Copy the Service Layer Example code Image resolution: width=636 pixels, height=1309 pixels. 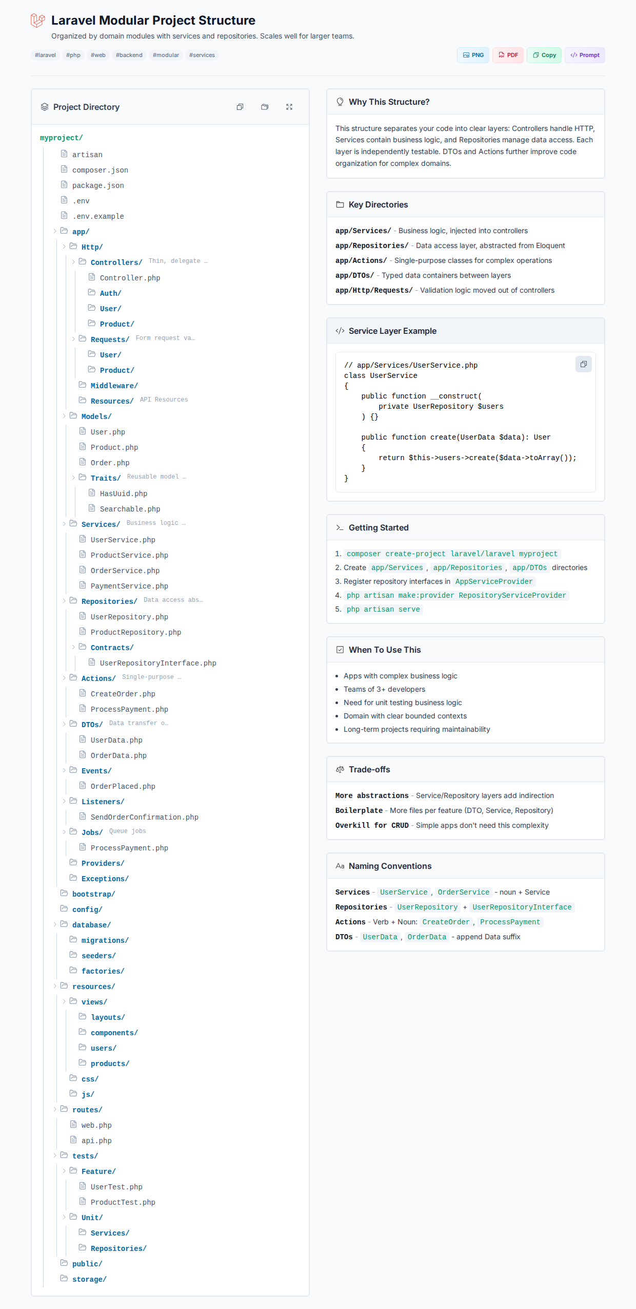tap(583, 364)
